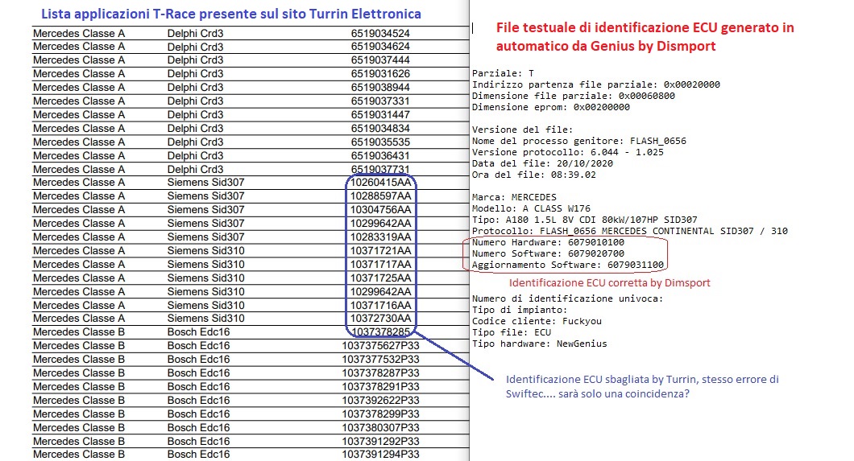Click the 'Numero Hardware: 6079010100' line

pyautogui.click(x=548, y=242)
